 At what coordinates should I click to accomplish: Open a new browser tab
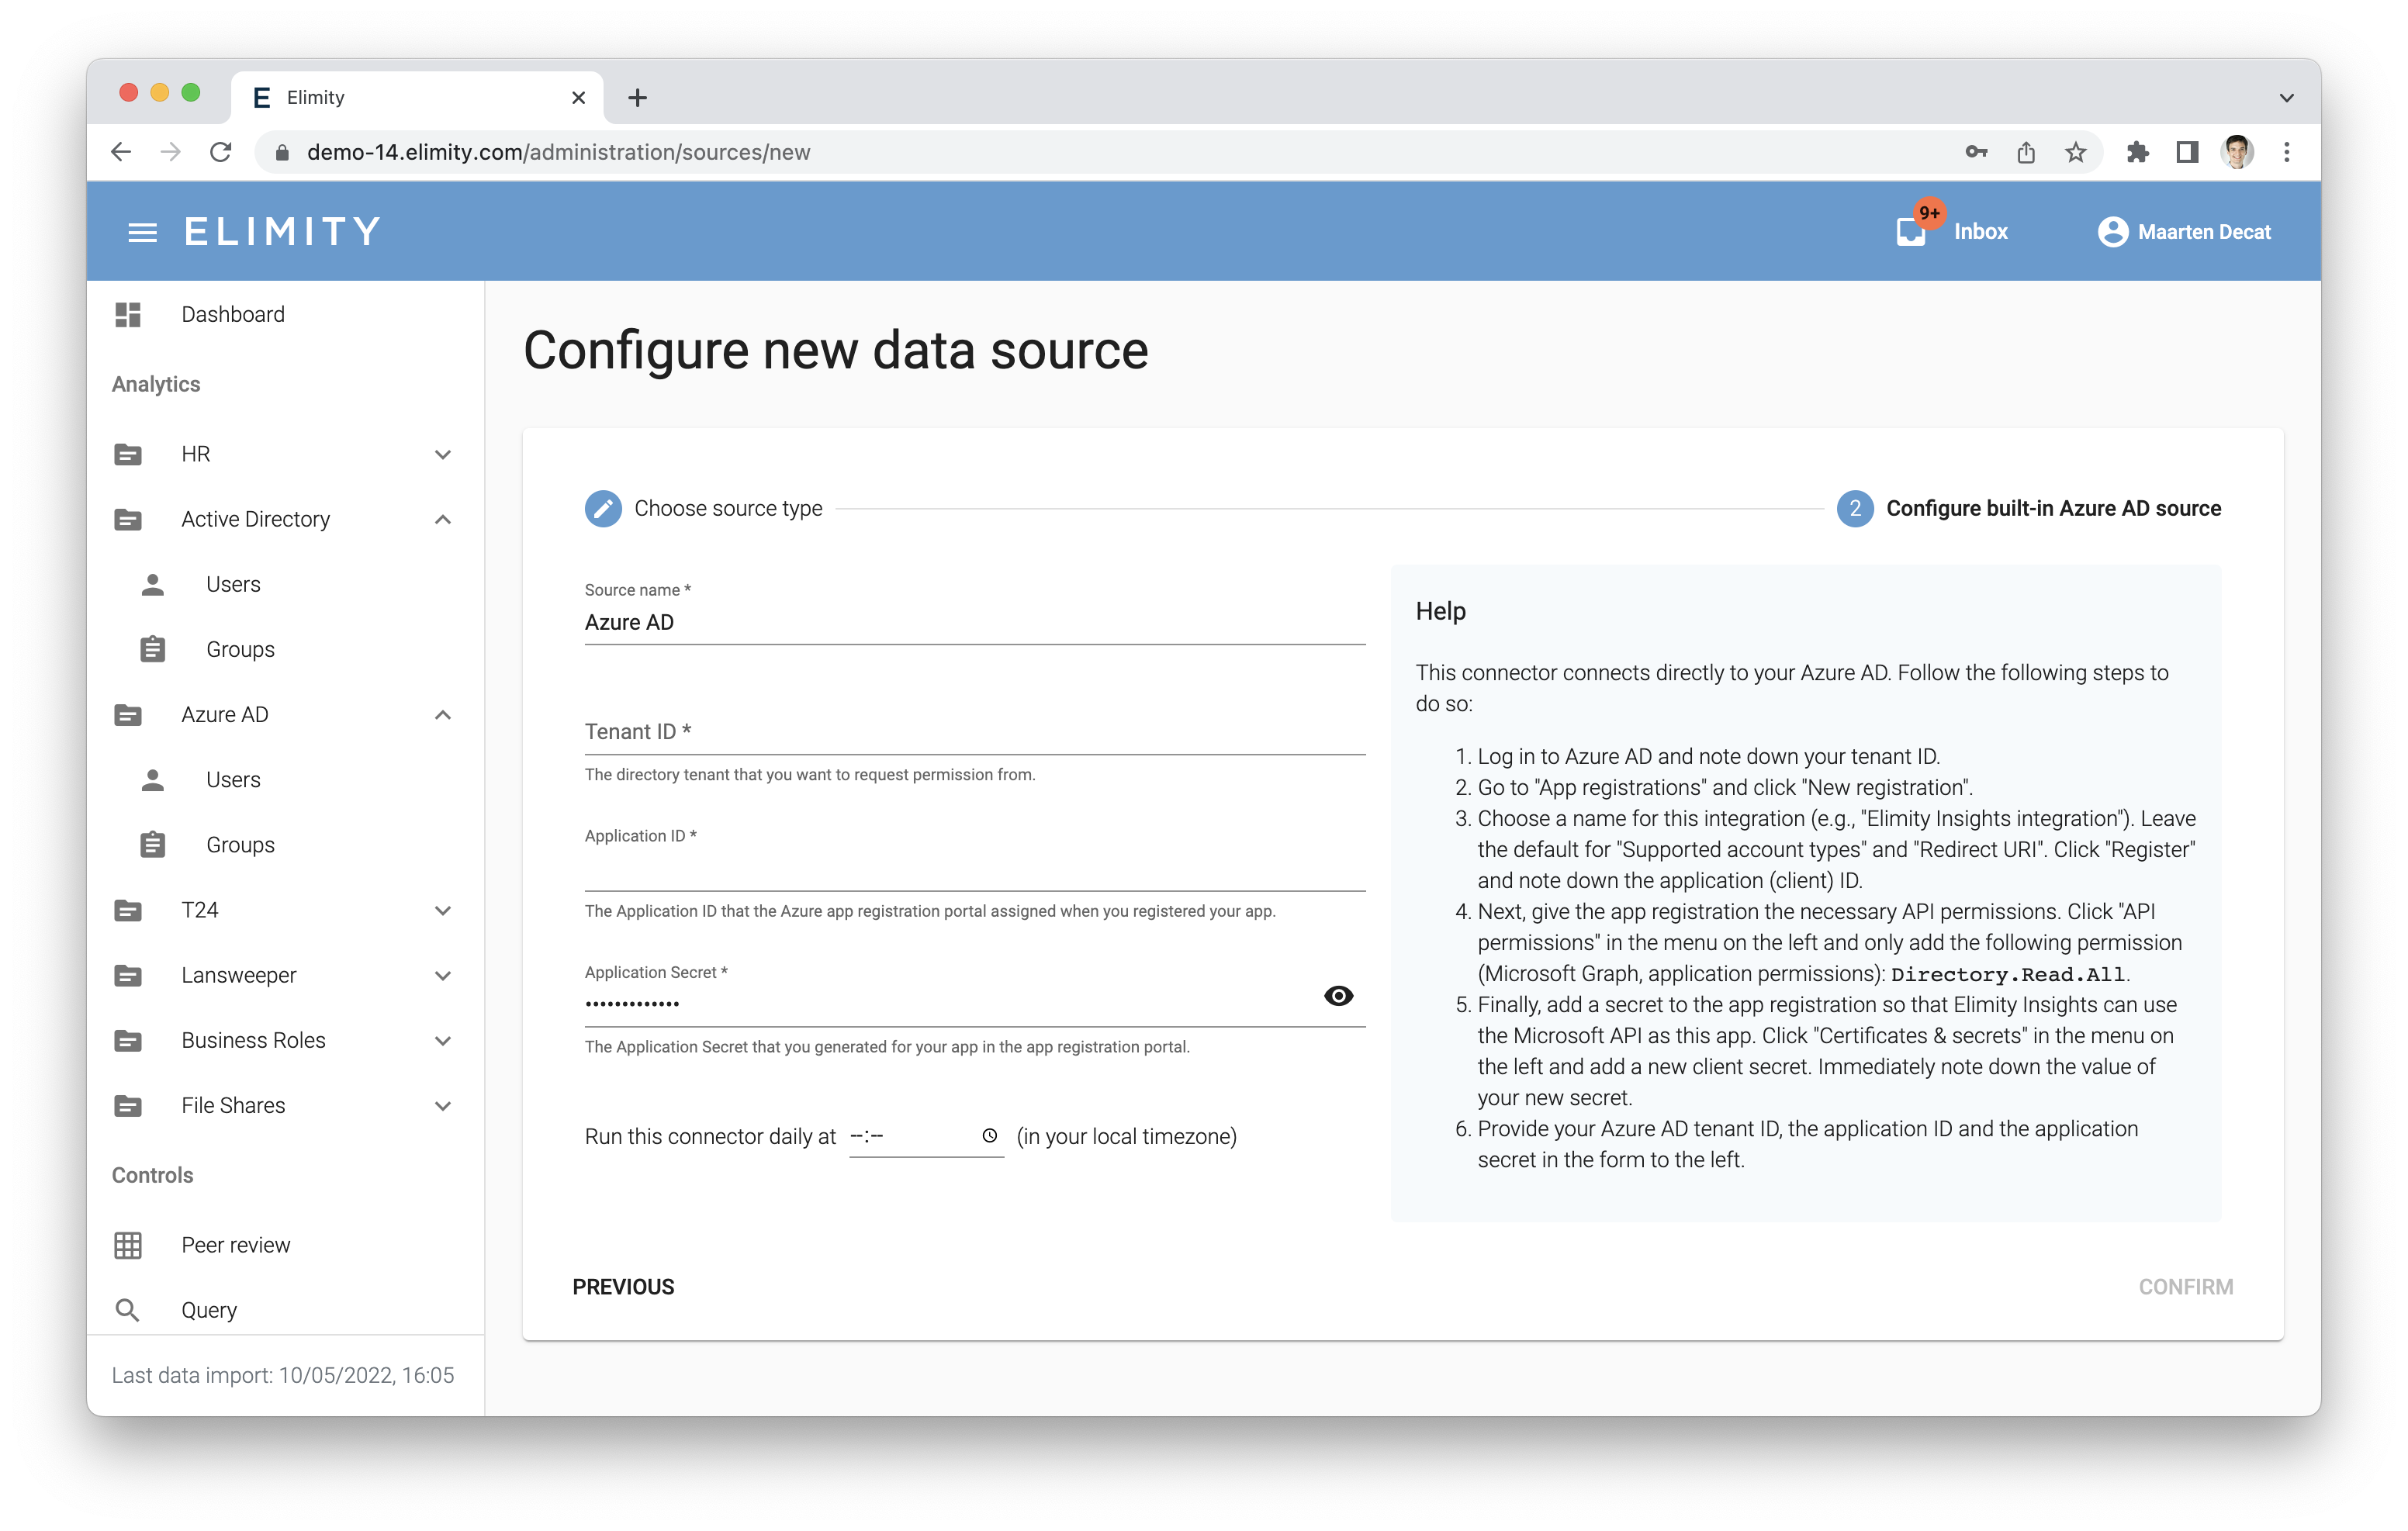coord(637,97)
